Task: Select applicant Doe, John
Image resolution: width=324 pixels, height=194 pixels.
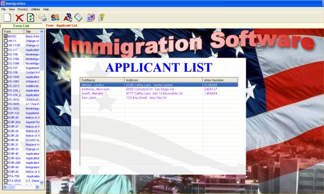Action: pyautogui.click(x=89, y=98)
